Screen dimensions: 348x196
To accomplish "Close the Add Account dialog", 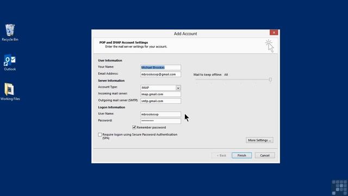I will coord(274,33).
